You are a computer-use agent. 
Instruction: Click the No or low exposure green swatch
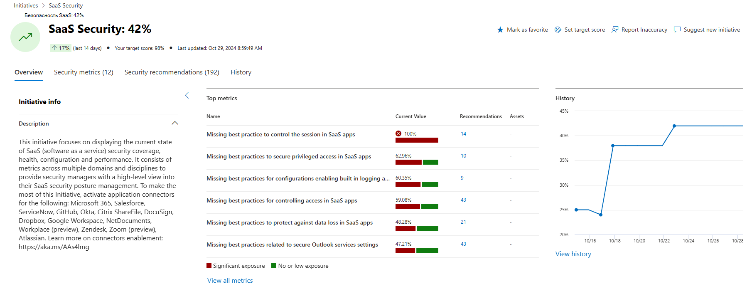click(274, 266)
